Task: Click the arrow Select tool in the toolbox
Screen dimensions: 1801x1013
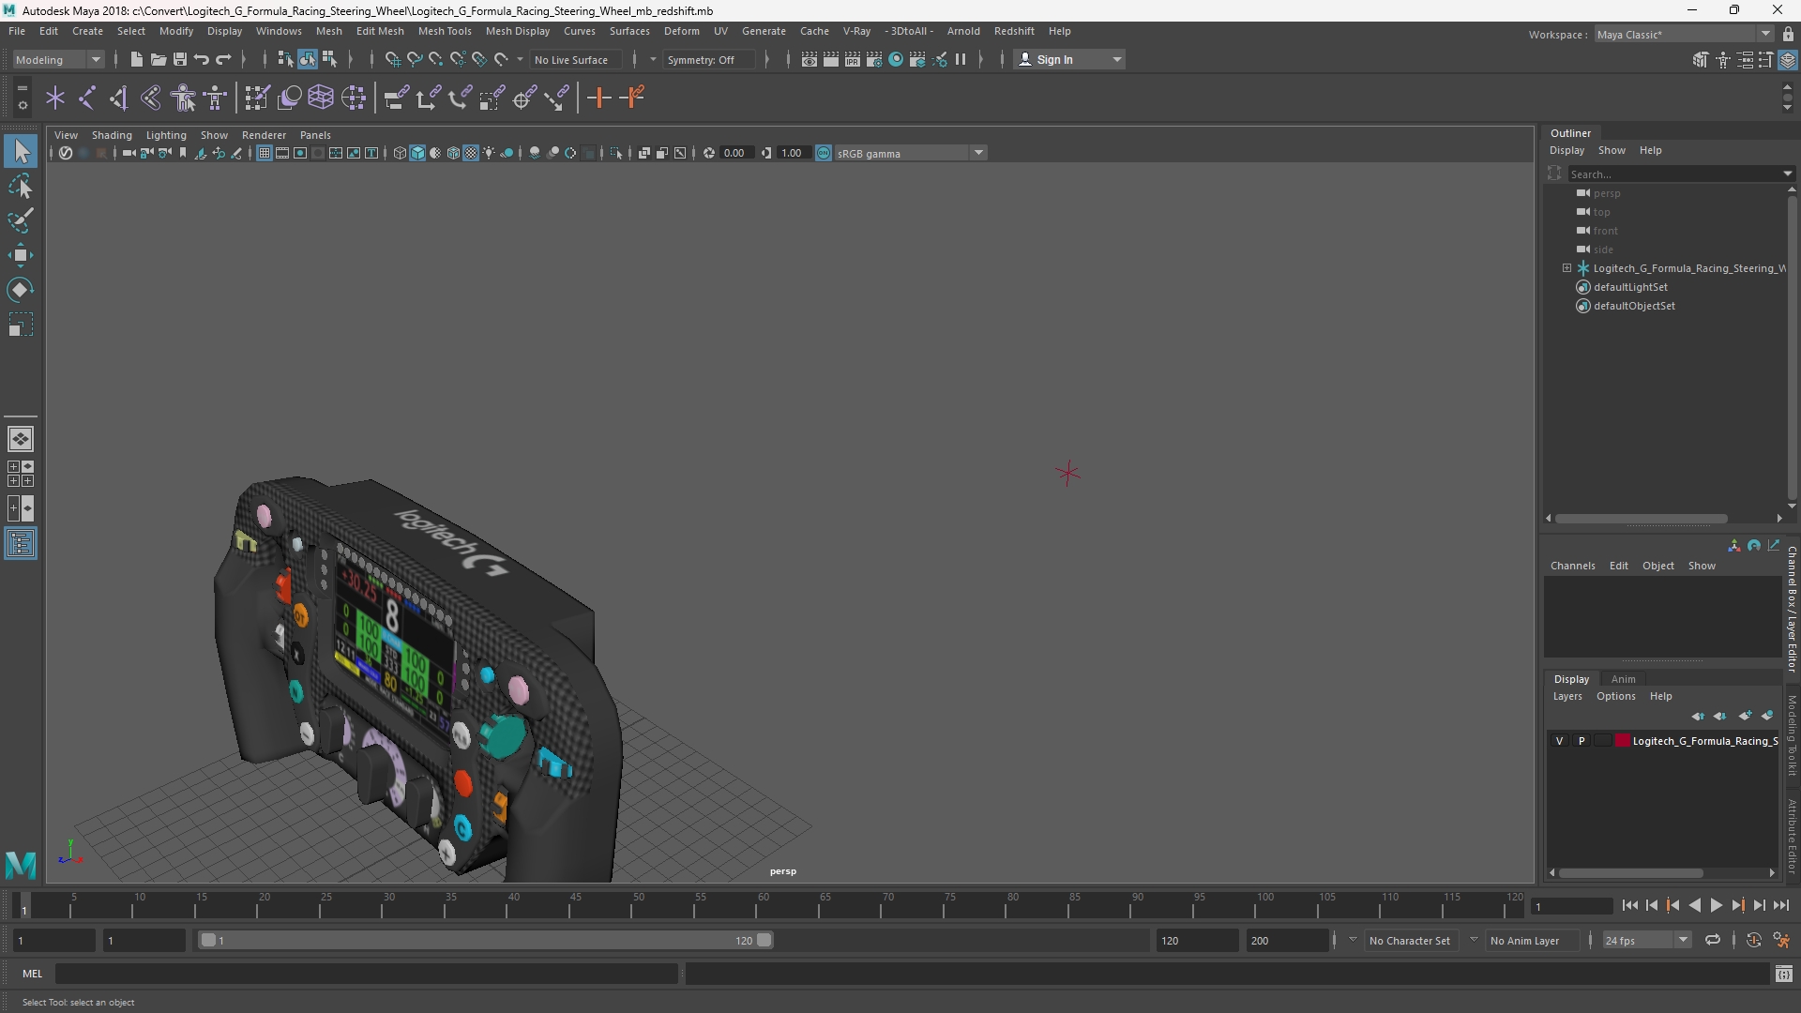Action: [21, 151]
